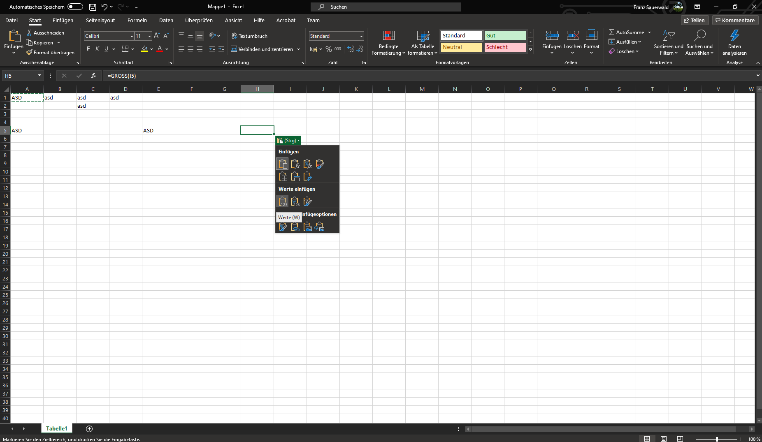Click the Teilen share button

695,20
